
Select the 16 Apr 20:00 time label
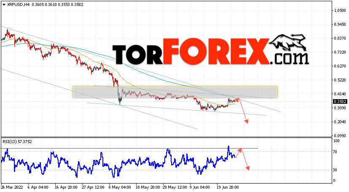pos(66,187)
